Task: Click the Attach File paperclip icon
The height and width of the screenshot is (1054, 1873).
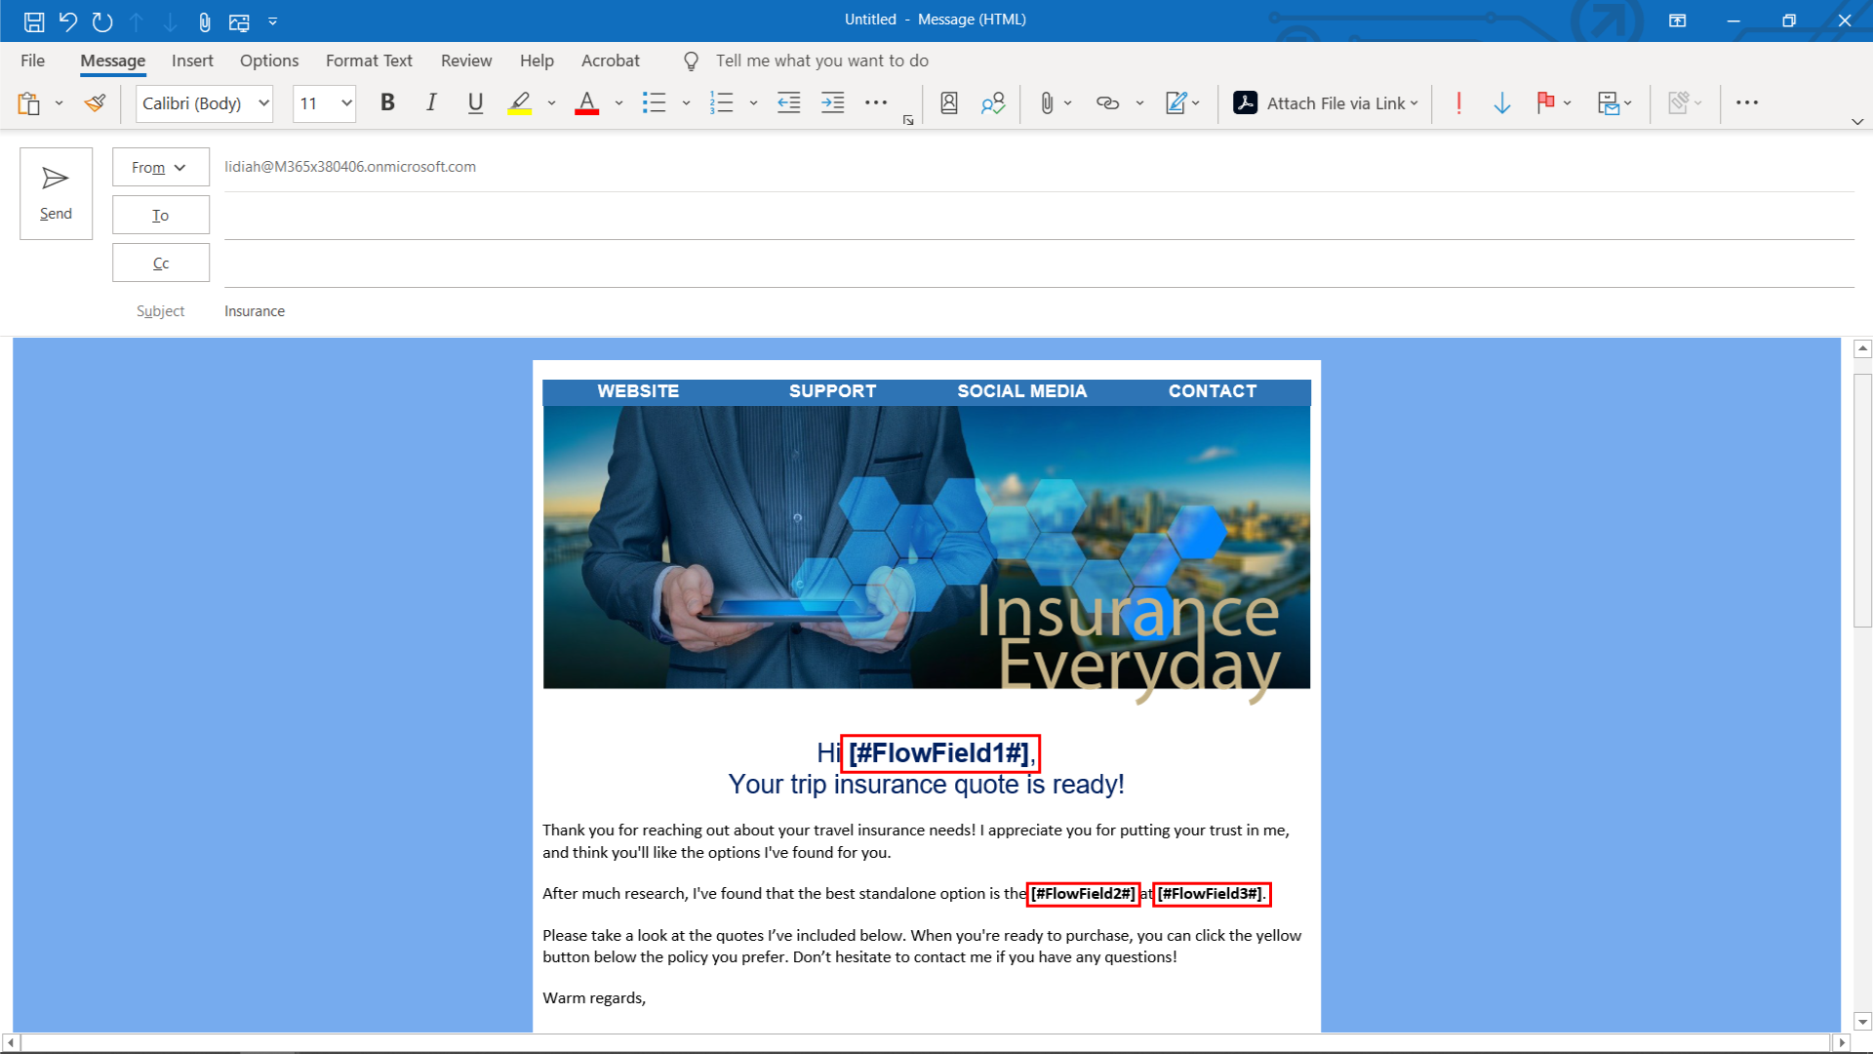Action: pyautogui.click(x=1046, y=102)
